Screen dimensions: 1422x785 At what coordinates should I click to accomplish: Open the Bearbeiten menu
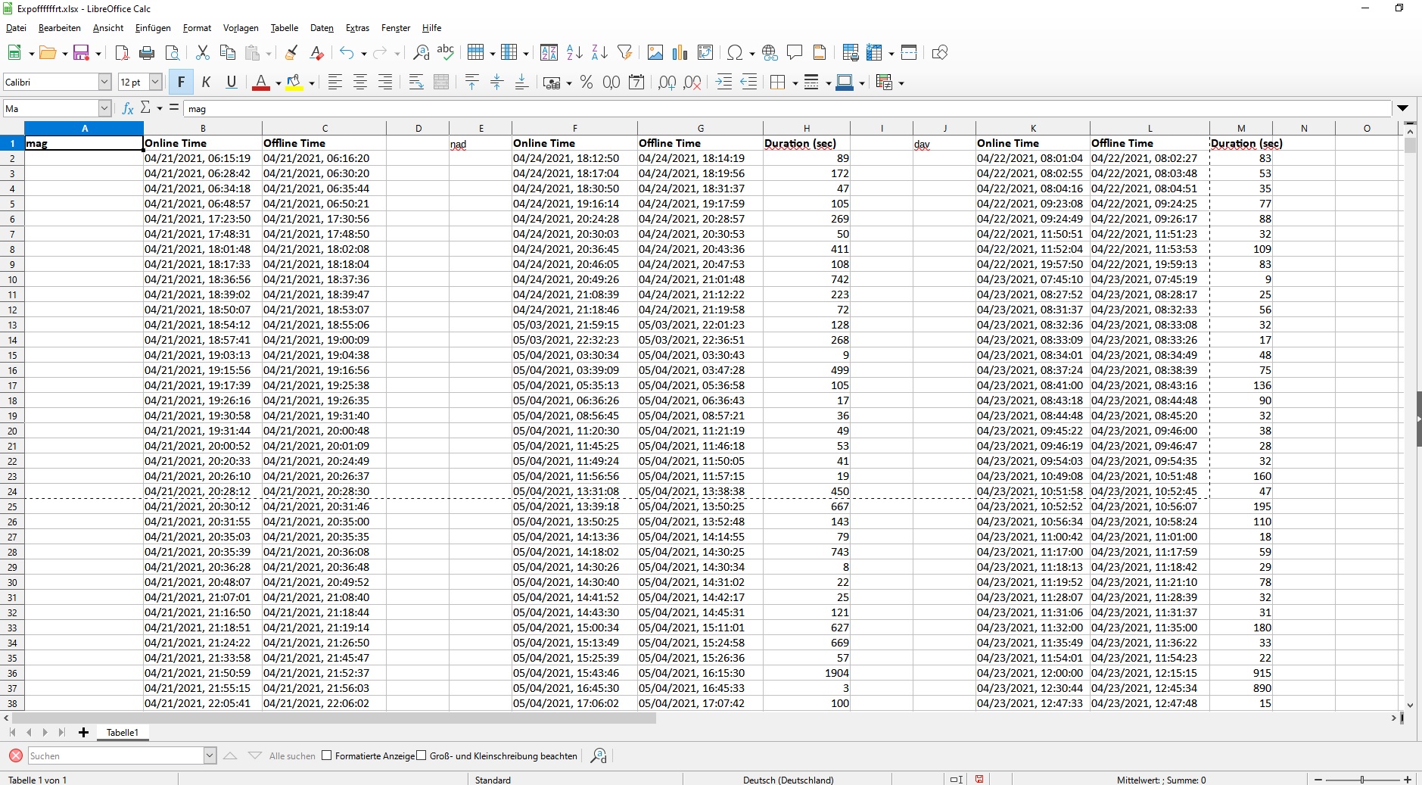(x=60, y=28)
